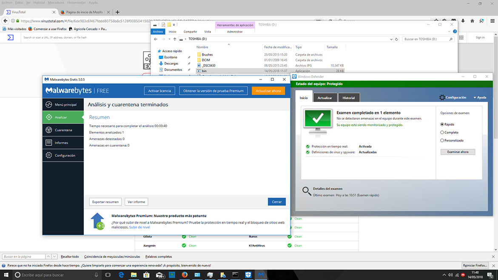The width and height of the screenshot is (498, 280).
Task: Click the orange Actualizar ahora button
Action: (x=268, y=91)
